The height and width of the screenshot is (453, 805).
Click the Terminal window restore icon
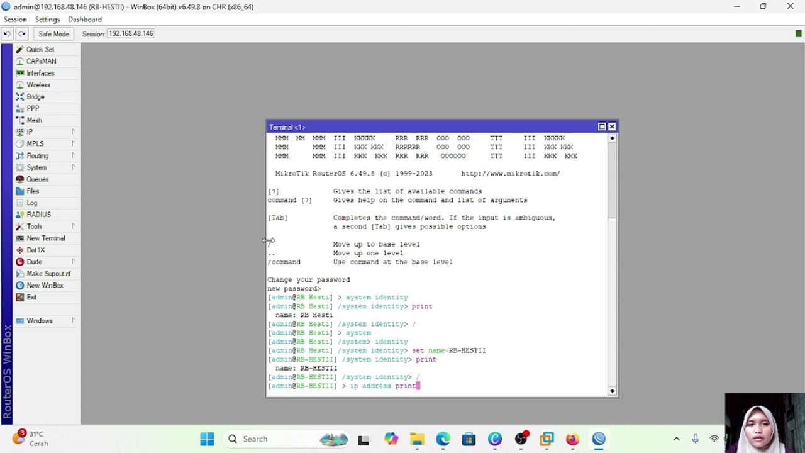pos(602,127)
